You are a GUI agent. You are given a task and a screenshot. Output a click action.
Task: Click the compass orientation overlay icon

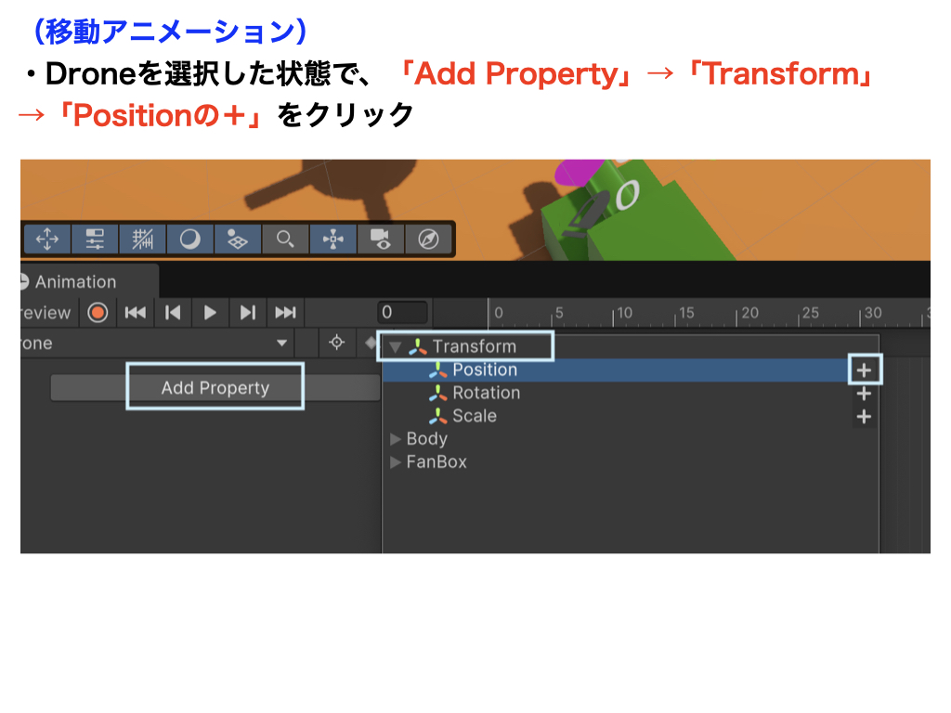[428, 240]
